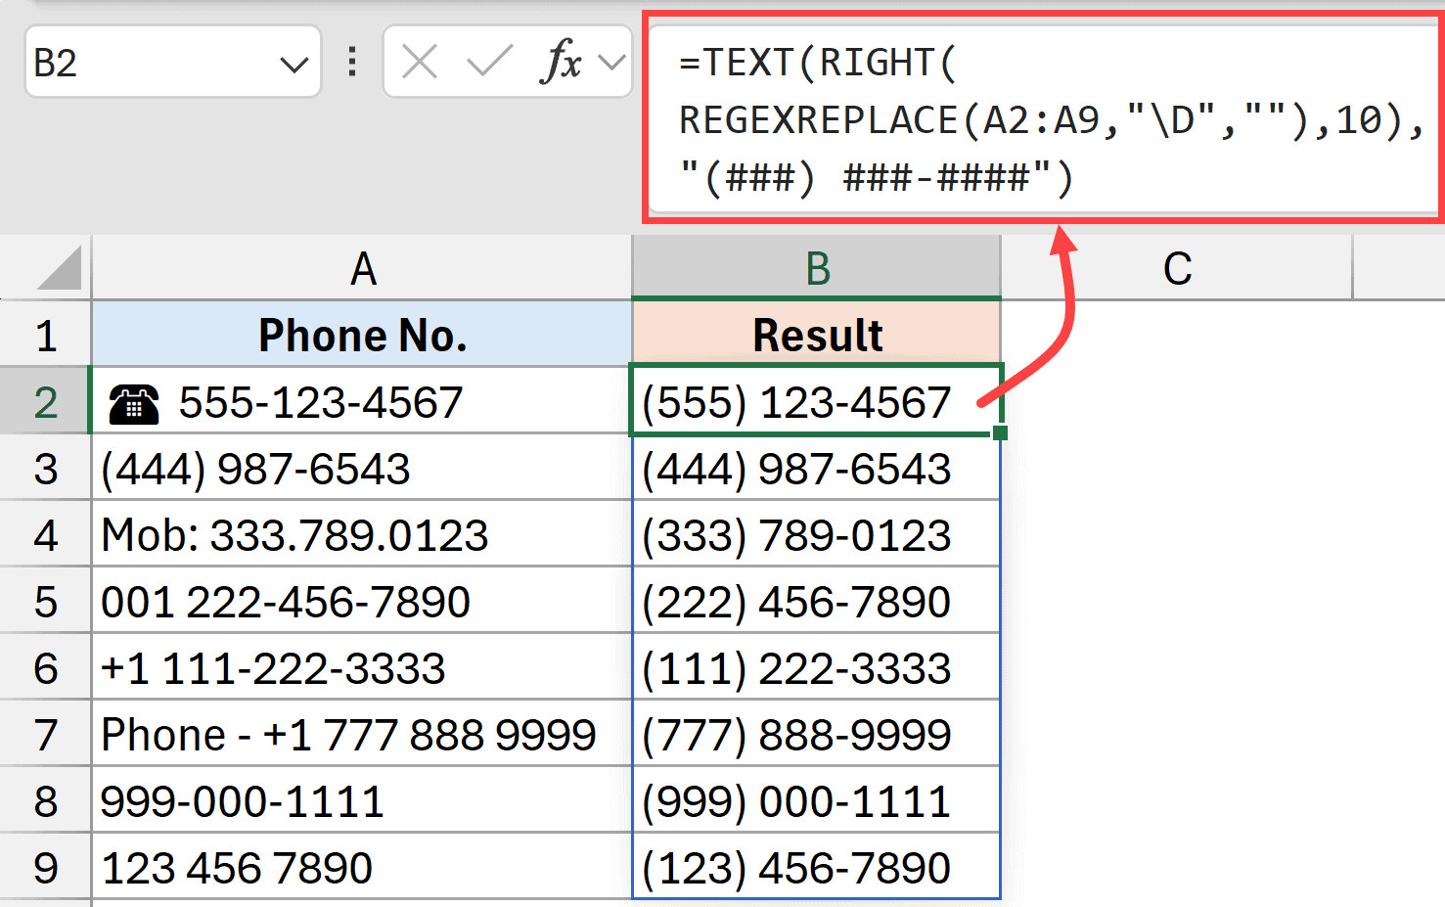This screenshot has width=1445, height=907.
Task: Expand the Name Box dropdown arrow
Action: (294, 65)
